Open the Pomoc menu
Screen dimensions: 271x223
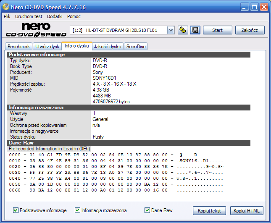coord(74,16)
